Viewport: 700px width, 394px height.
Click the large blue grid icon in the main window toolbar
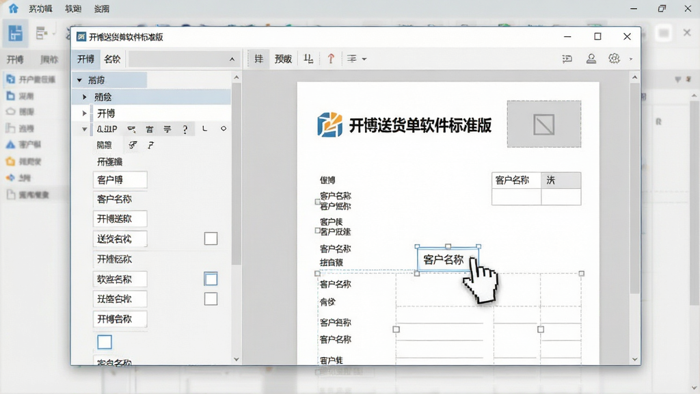[15, 34]
